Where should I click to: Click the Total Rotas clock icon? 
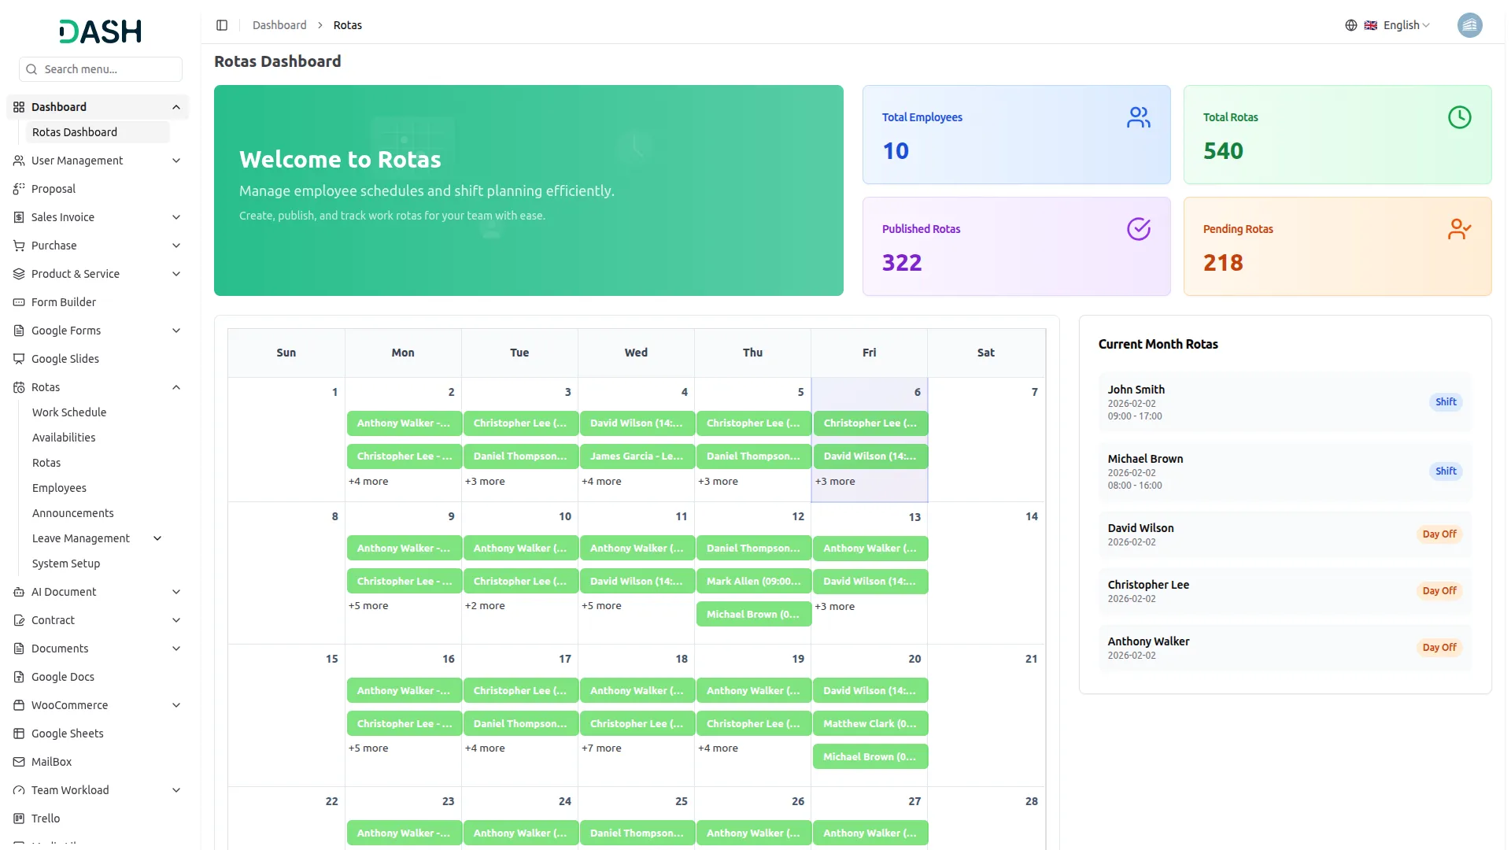(1459, 118)
